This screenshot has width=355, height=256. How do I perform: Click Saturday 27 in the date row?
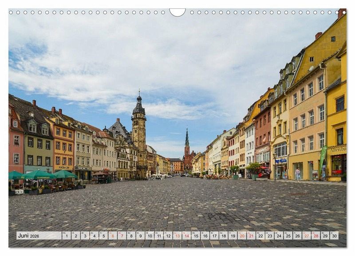coord(306,236)
